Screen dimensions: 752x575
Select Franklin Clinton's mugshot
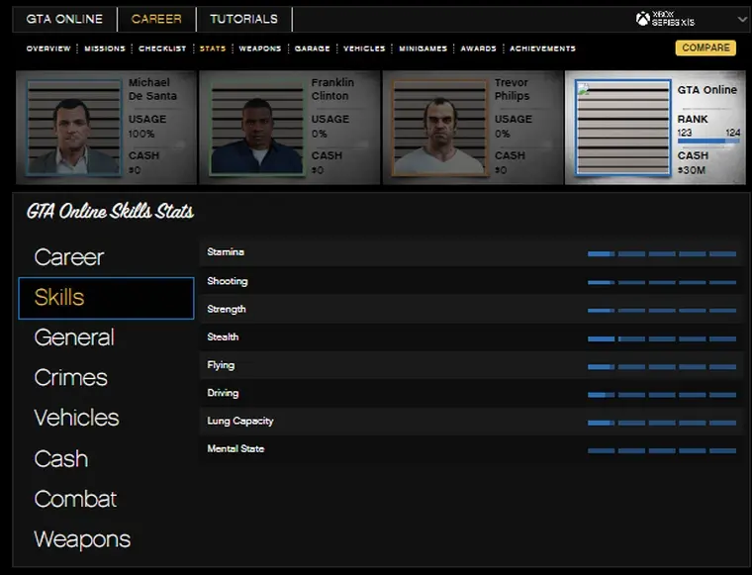click(255, 127)
